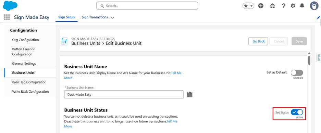Click the scrollbar up arrow of settings panel

[309, 54]
